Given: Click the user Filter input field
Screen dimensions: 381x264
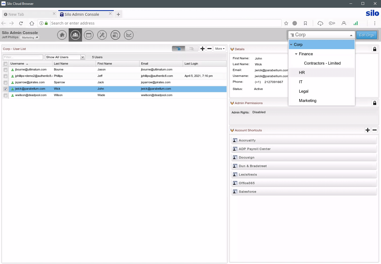Looking at the screenshot, I should (x=23, y=57).
